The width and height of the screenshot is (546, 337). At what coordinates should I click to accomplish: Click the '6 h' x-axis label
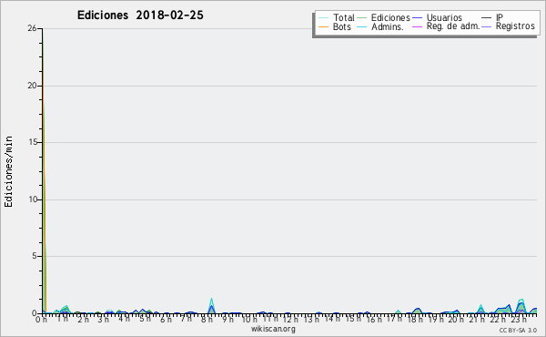tap(166, 319)
